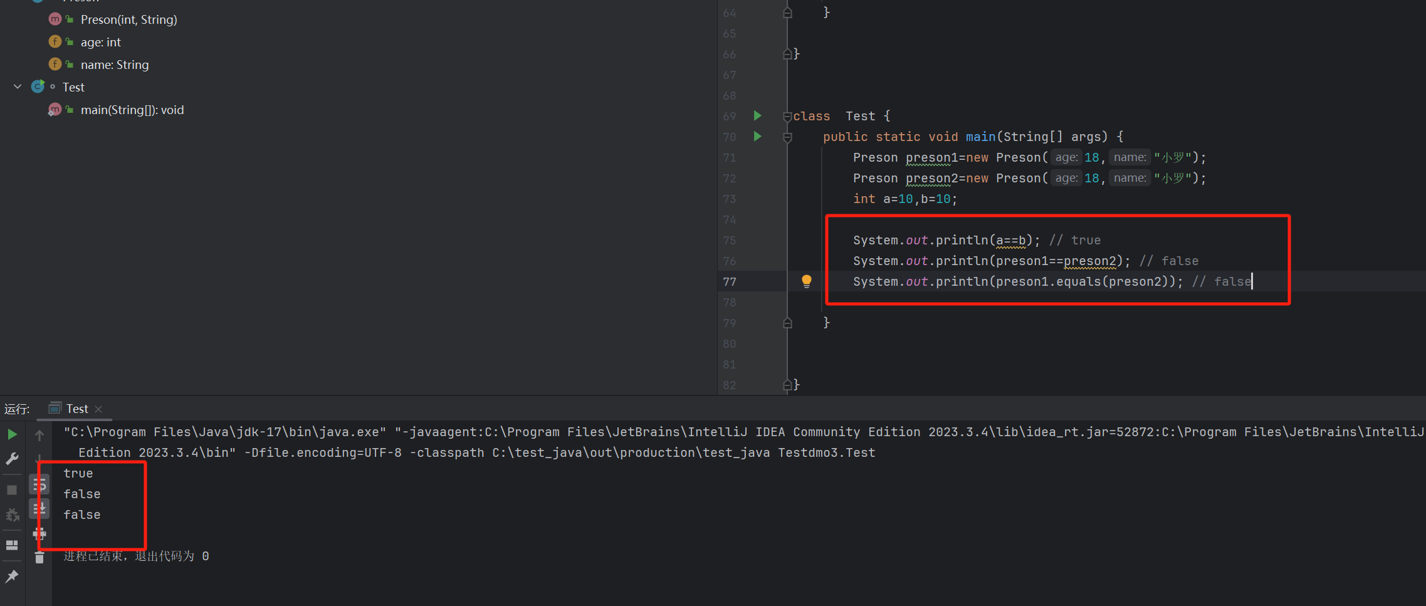Screen dimensions: 1426x606
Task: Click 'age:' parameter hint on line 71
Action: point(1066,157)
